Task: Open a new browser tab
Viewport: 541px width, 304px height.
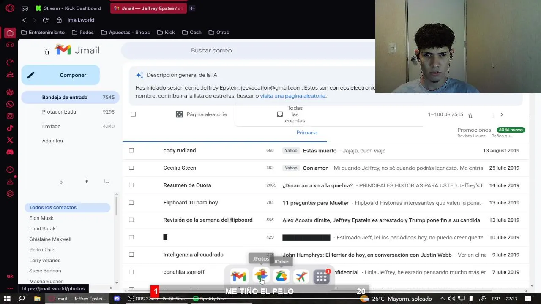Action: click(x=191, y=8)
